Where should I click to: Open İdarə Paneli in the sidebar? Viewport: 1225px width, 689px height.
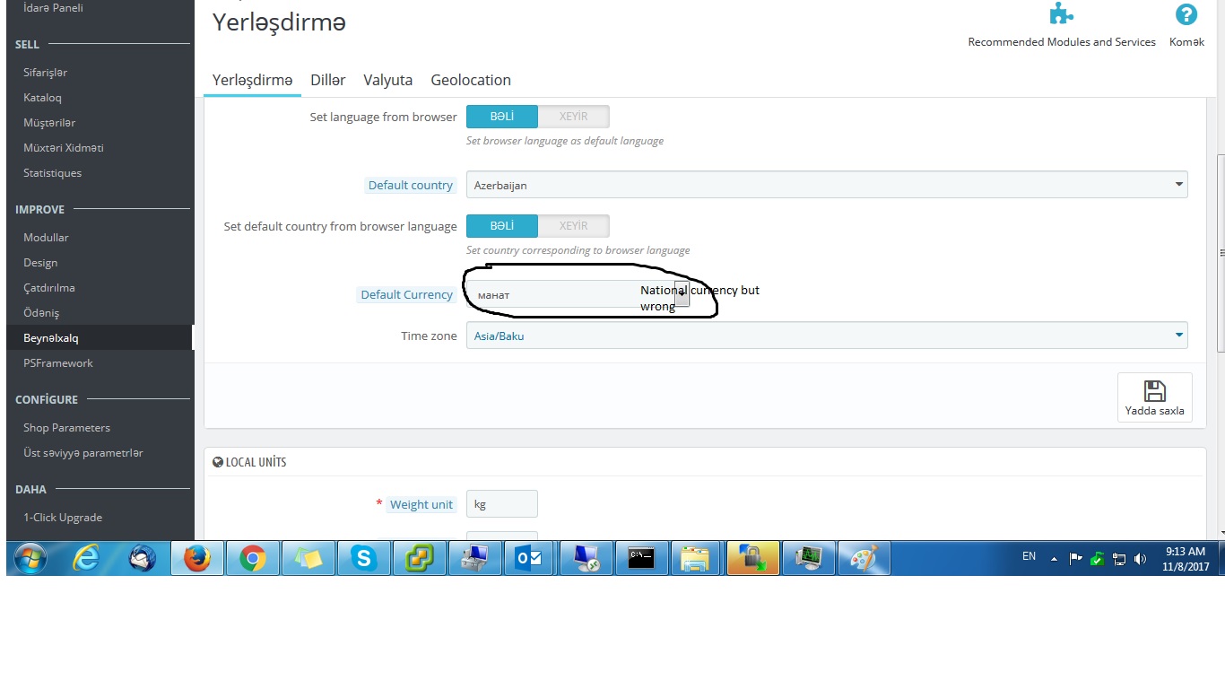tap(53, 8)
